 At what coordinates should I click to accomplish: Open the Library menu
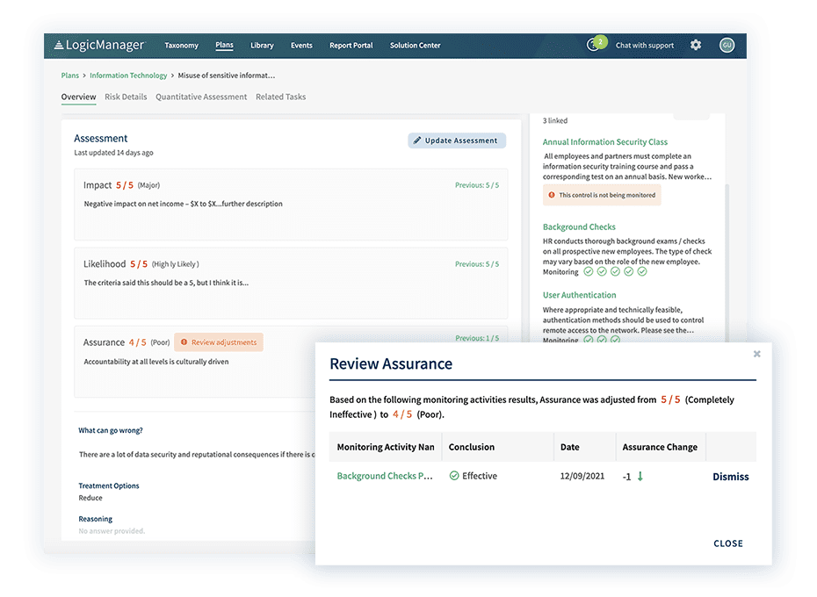tap(262, 46)
